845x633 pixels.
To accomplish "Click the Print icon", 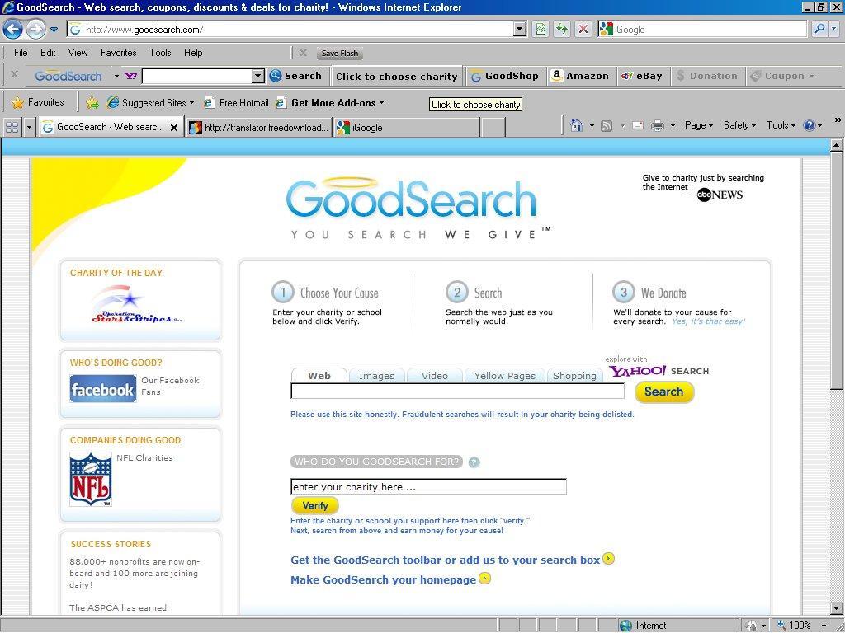I will pos(658,126).
